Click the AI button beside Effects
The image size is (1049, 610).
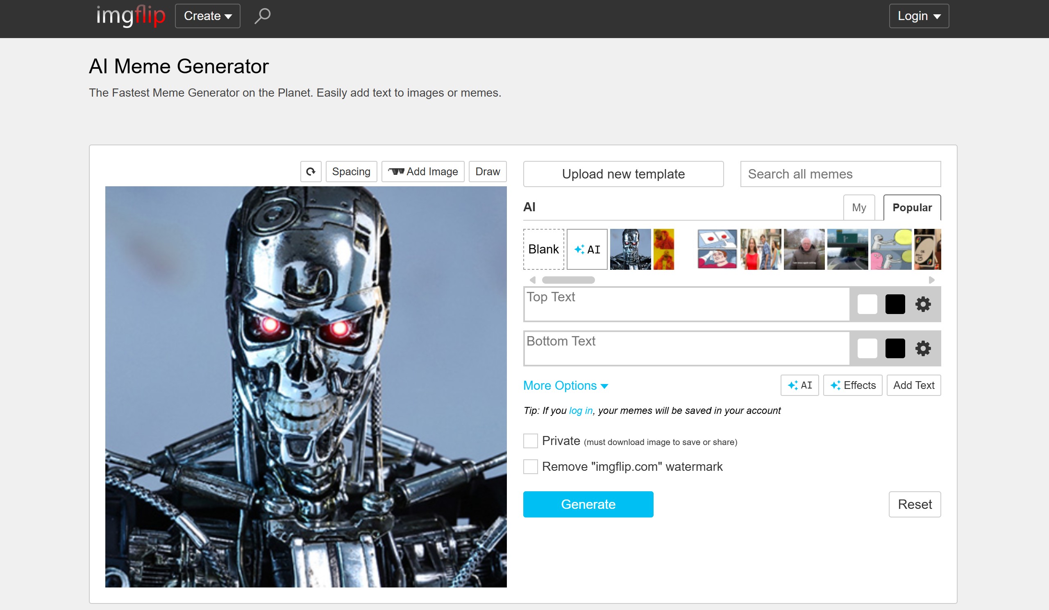point(799,385)
